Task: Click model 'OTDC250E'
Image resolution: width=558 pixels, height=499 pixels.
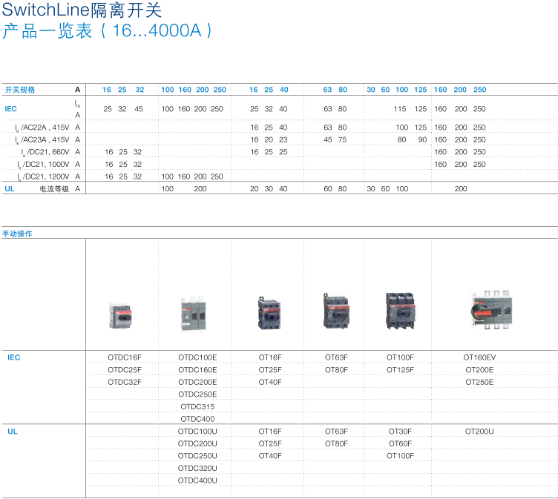Action: coord(197,394)
